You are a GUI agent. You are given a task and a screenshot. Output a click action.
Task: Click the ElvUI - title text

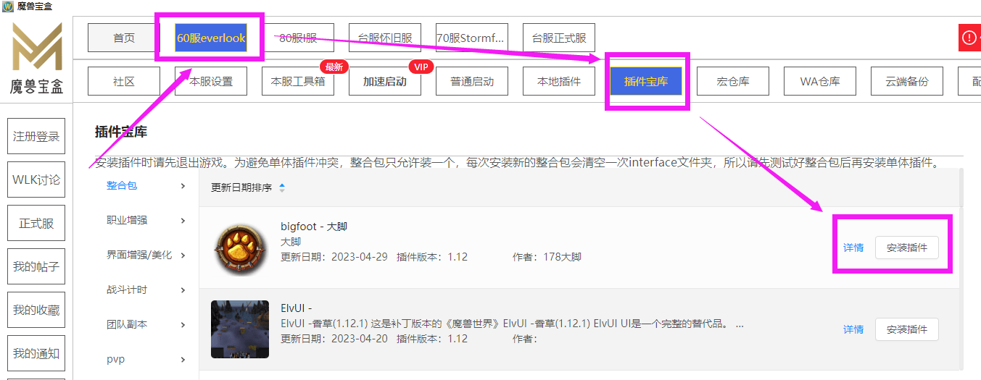297,308
